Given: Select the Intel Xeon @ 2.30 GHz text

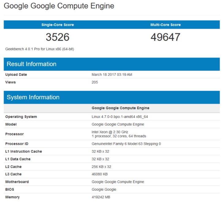Looking at the screenshot, I should [110, 132].
